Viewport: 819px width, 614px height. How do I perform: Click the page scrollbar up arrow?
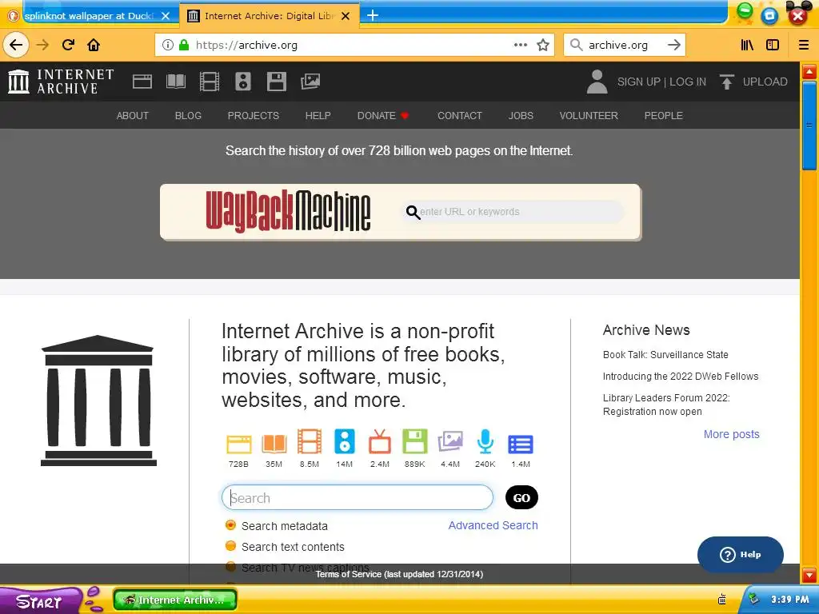click(809, 71)
